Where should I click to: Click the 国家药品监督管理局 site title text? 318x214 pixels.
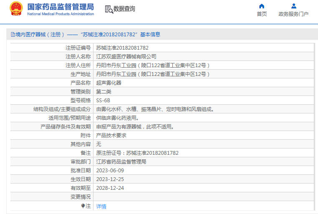[x=61, y=7]
